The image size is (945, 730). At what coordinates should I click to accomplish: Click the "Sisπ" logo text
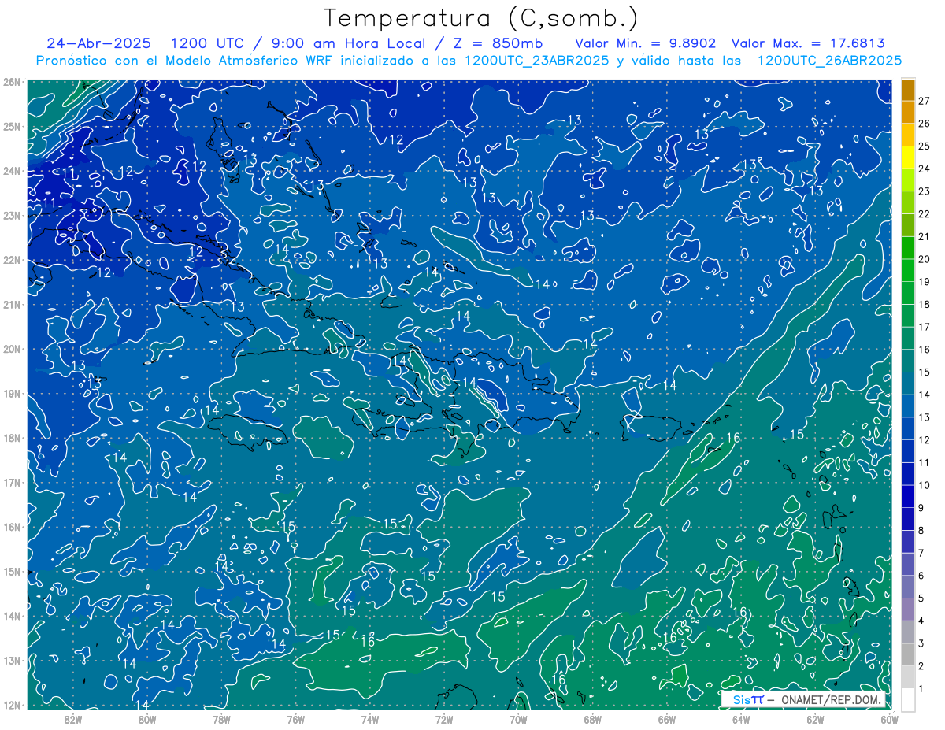click(x=748, y=699)
